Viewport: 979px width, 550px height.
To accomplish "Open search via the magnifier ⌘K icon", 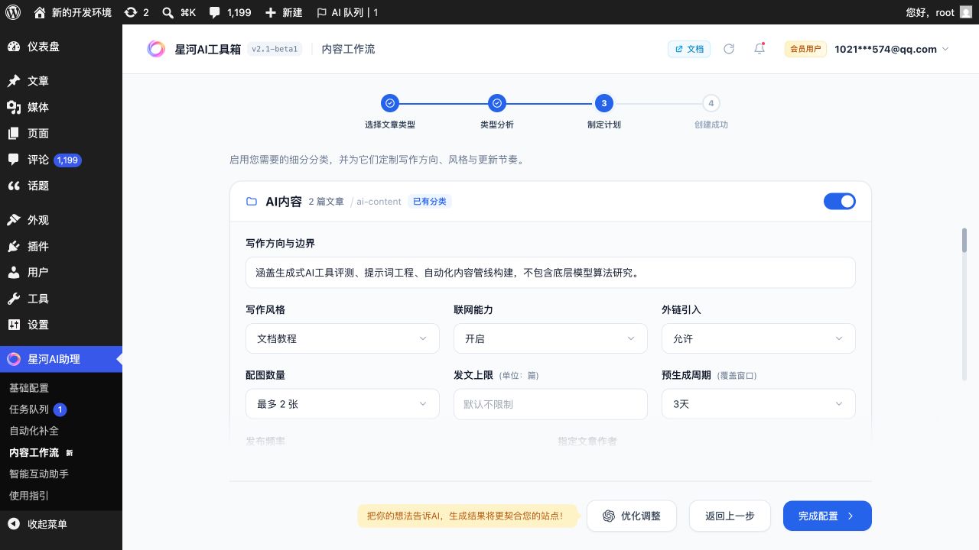I will (x=168, y=12).
